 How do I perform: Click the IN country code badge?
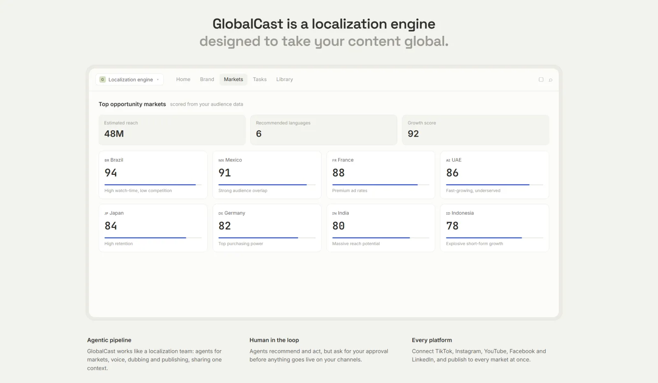coord(334,214)
